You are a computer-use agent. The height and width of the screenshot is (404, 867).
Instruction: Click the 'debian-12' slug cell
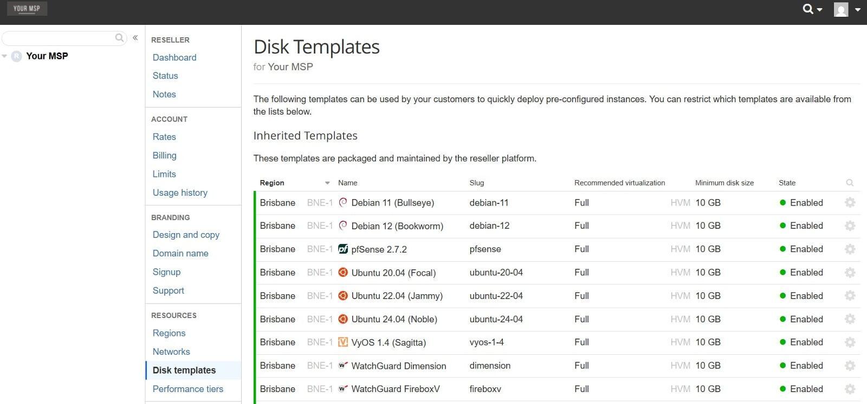click(489, 226)
